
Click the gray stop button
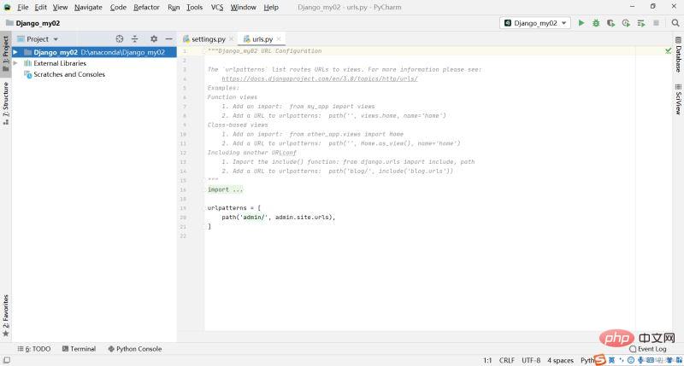(x=656, y=23)
